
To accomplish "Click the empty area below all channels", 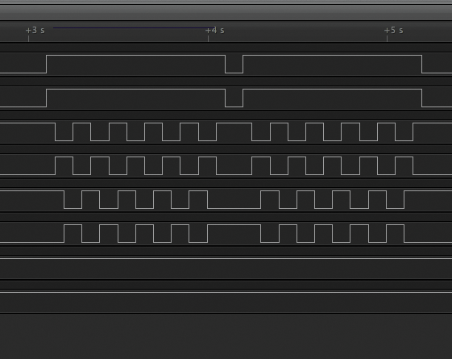I will 226,336.
